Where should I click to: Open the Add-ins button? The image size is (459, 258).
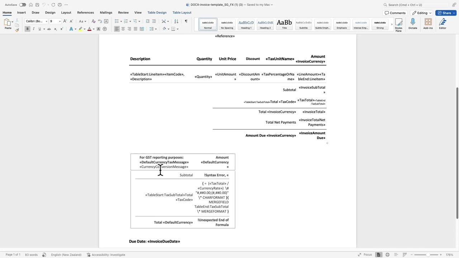point(428,24)
